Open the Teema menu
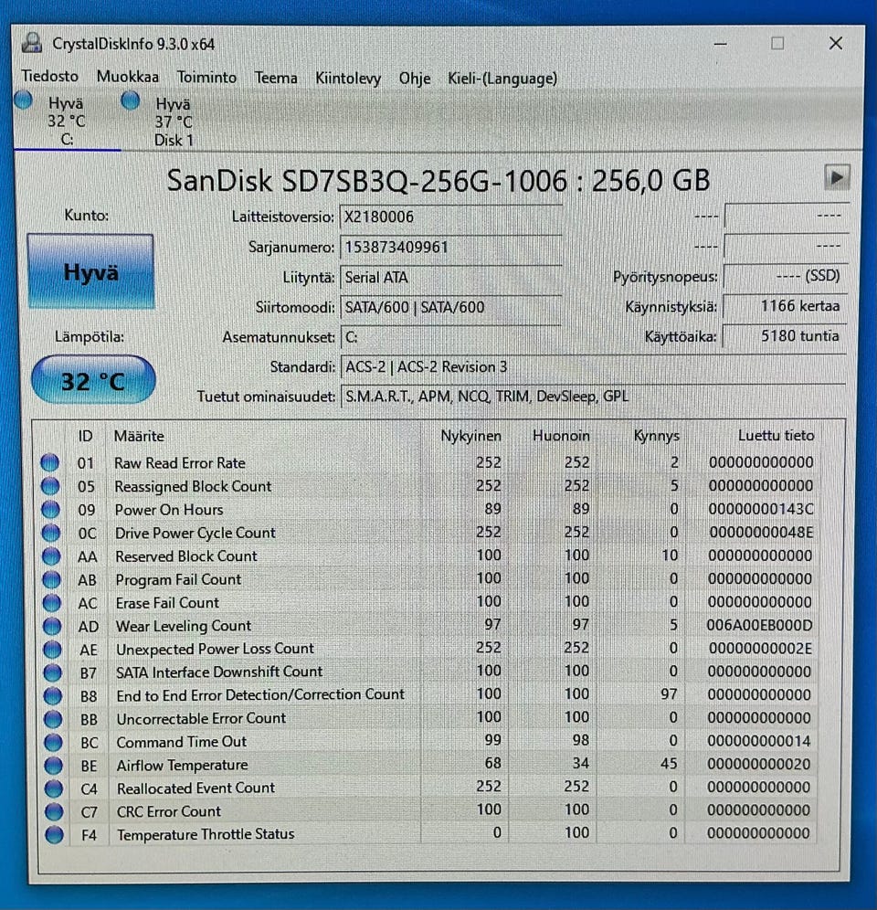 click(x=276, y=78)
